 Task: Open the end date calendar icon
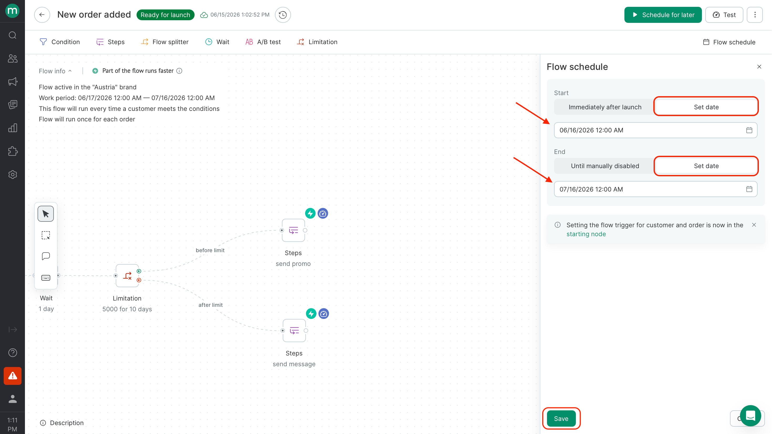[x=749, y=189]
